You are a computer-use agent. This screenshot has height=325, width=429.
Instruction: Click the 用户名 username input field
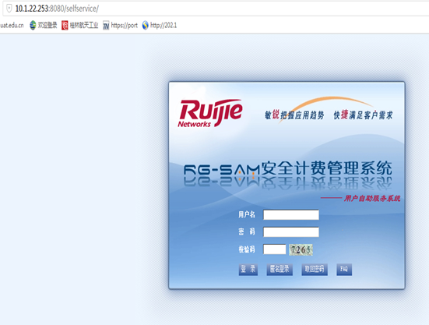(x=291, y=215)
